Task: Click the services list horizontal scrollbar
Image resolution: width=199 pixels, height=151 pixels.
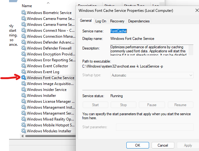Action: (51, 136)
